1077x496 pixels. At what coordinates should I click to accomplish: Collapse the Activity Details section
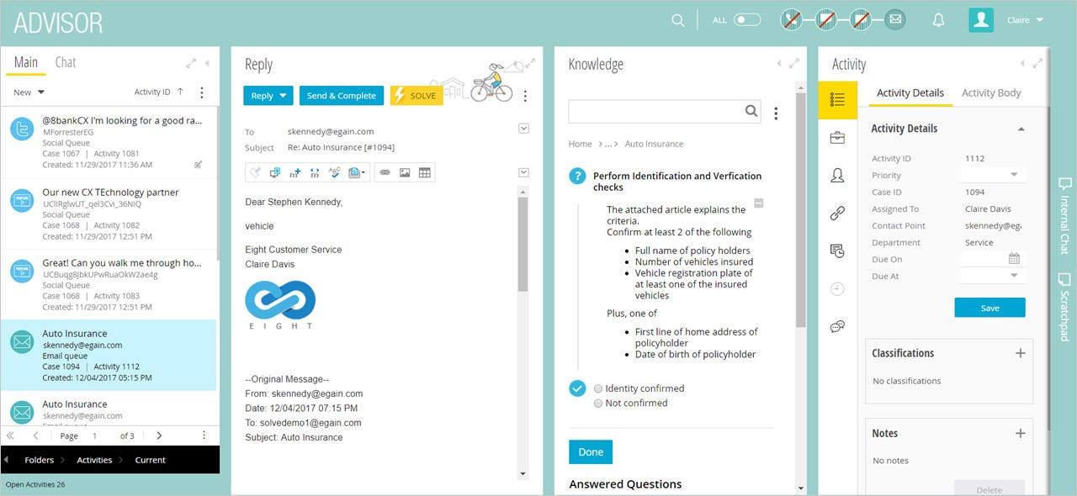(x=1021, y=128)
